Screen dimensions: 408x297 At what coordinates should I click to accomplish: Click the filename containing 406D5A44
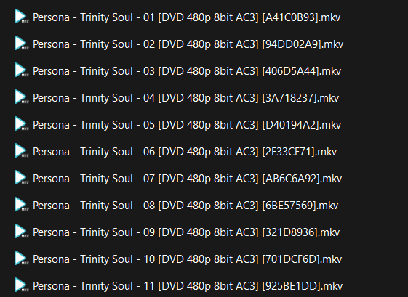point(187,71)
